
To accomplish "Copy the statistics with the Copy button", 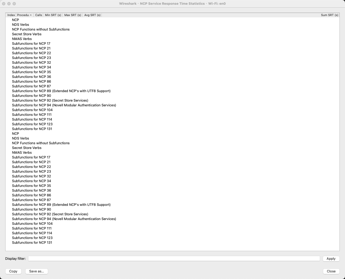I will coord(13,271).
